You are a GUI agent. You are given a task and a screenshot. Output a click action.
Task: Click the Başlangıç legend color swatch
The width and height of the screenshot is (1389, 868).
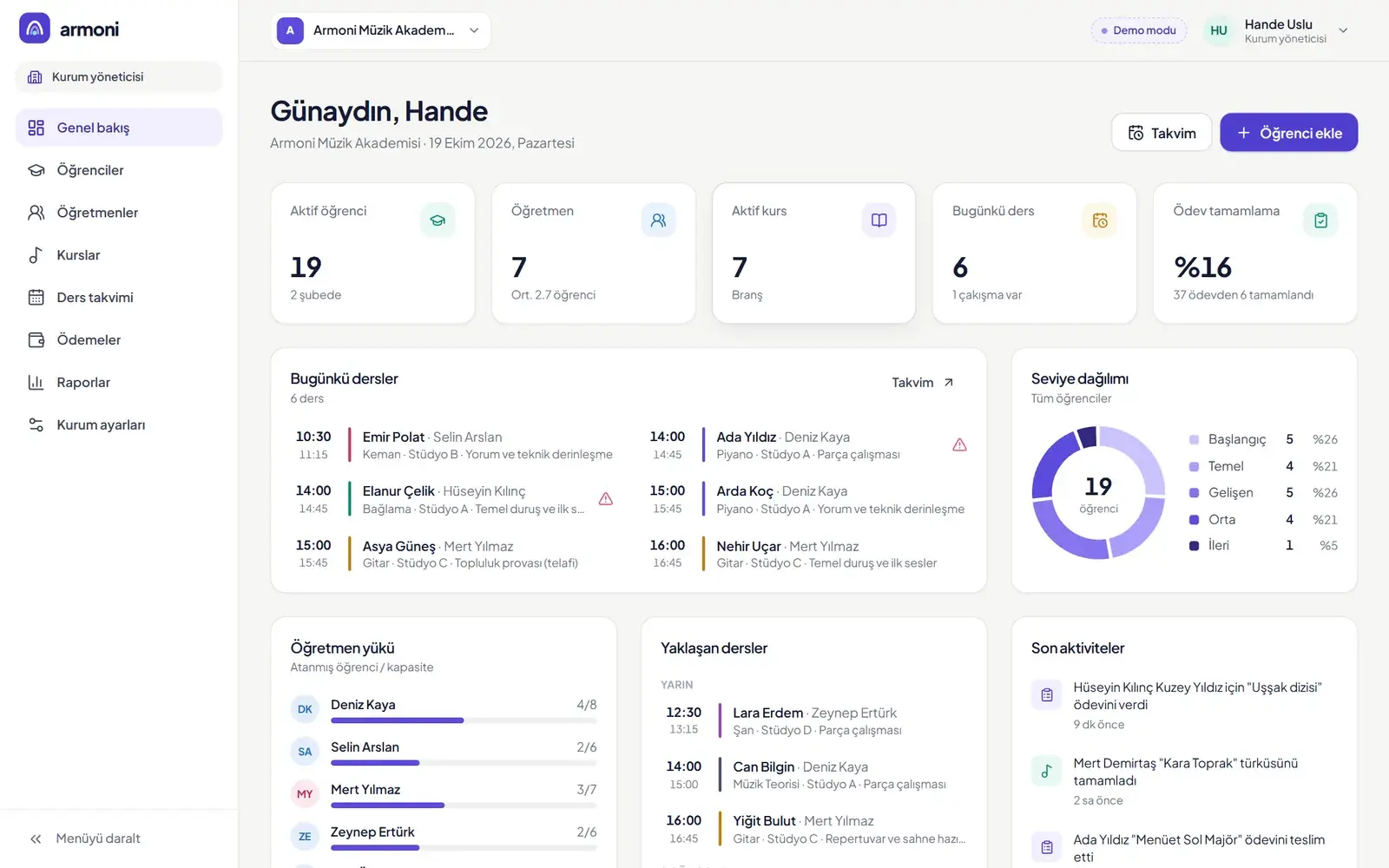click(x=1194, y=440)
